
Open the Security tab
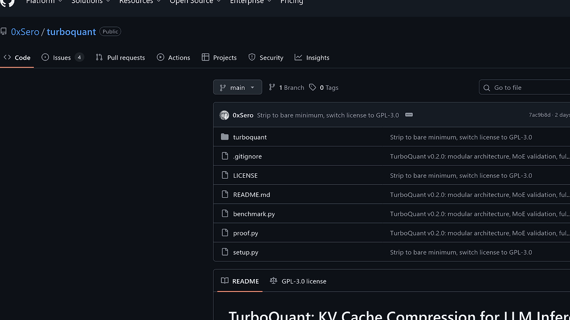tap(266, 57)
